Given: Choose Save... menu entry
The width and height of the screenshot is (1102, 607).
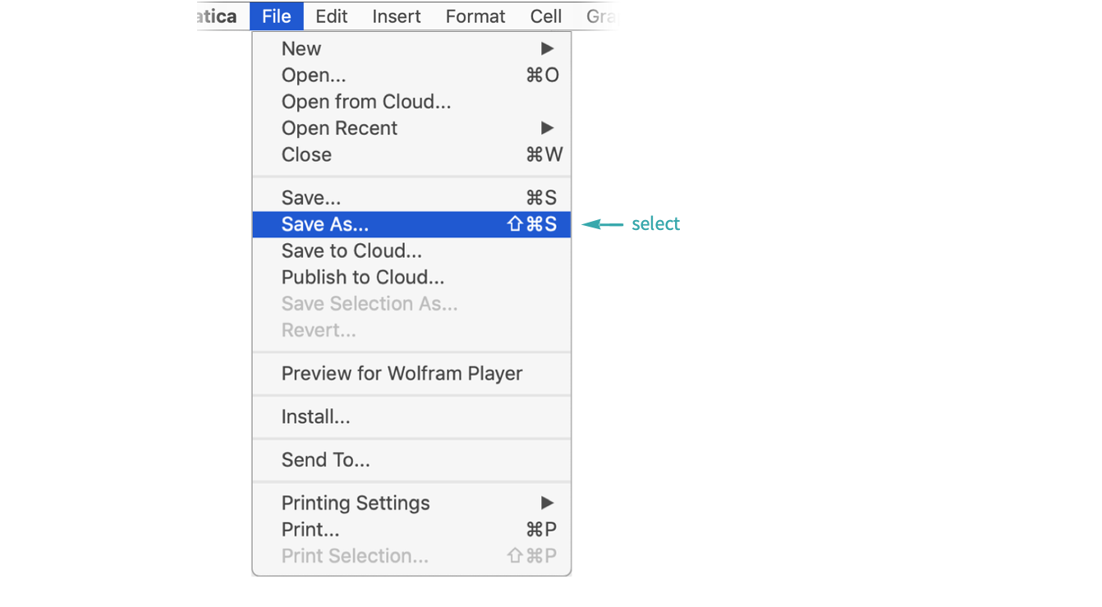Looking at the screenshot, I should [411, 198].
